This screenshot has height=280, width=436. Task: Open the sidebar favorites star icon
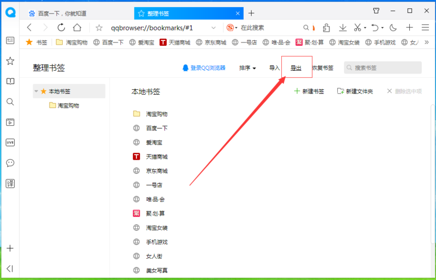[x=10, y=61]
